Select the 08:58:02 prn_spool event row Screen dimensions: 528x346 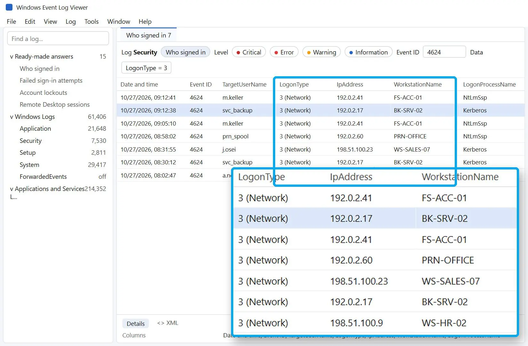pyautogui.click(x=320, y=136)
